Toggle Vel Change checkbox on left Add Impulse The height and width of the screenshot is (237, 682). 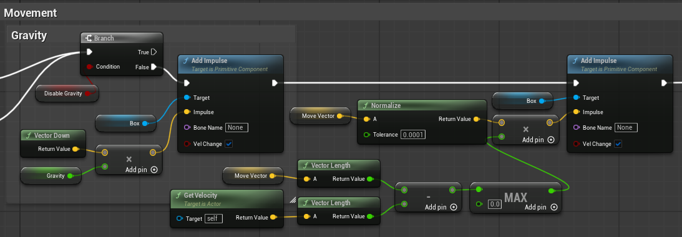(x=229, y=144)
